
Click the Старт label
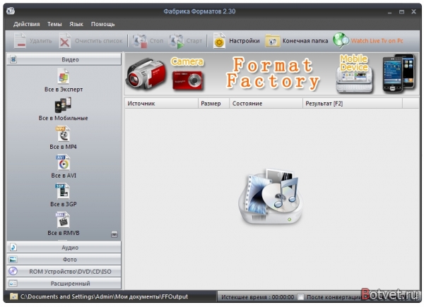coord(194,41)
